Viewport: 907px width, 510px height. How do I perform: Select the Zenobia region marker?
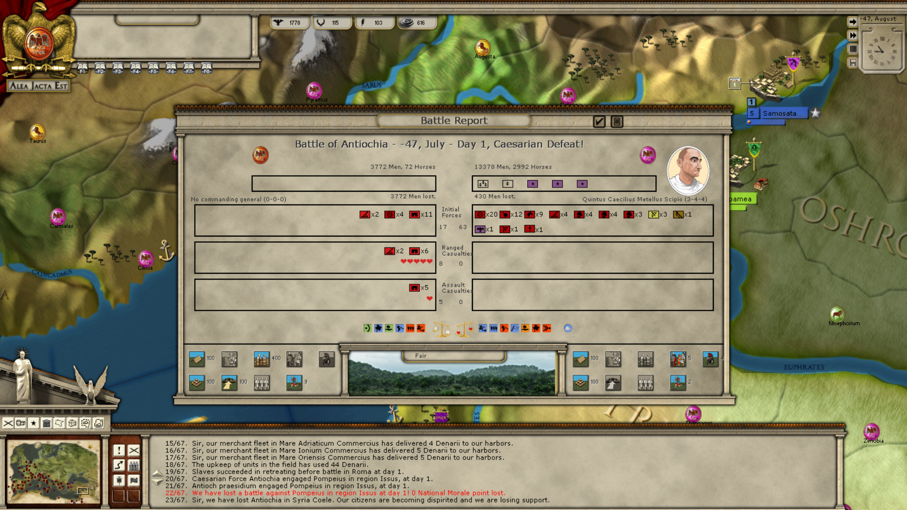(x=872, y=432)
